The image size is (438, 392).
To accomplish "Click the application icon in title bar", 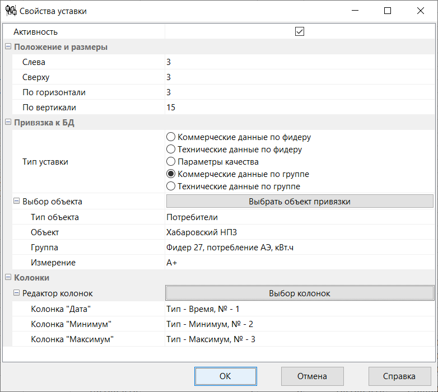I will click(10, 11).
